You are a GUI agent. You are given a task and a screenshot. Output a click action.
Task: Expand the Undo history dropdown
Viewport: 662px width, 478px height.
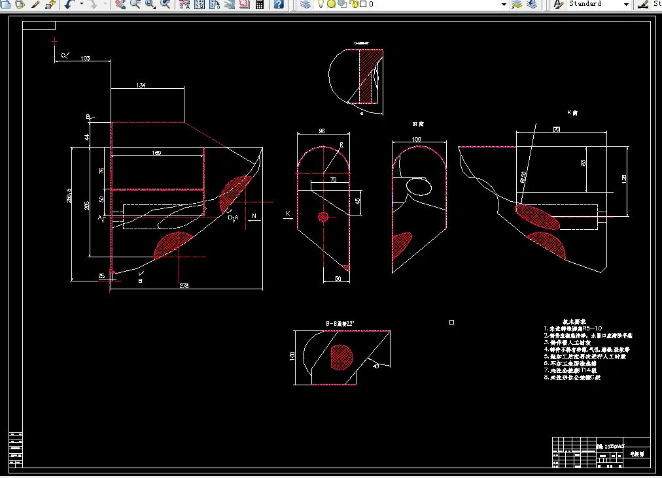(x=82, y=4)
